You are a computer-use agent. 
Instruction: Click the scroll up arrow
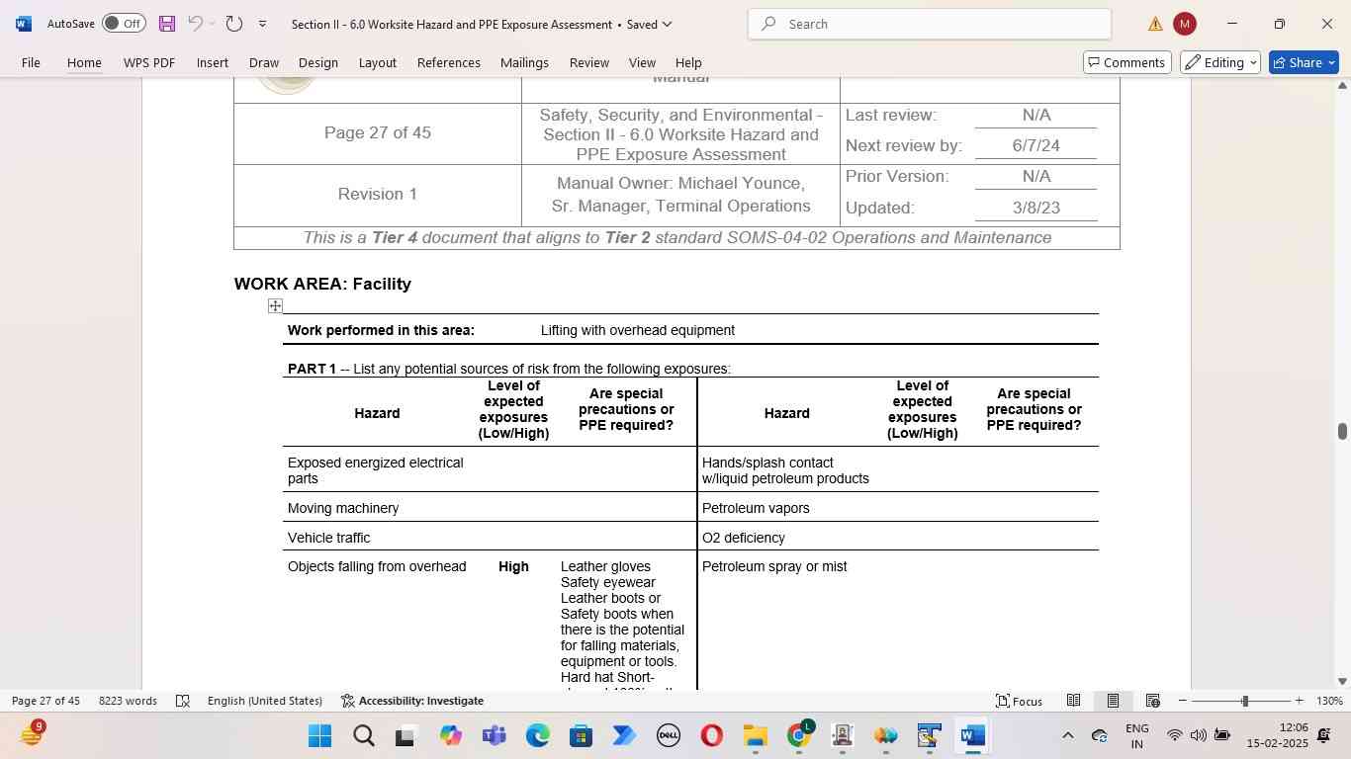1342,86
